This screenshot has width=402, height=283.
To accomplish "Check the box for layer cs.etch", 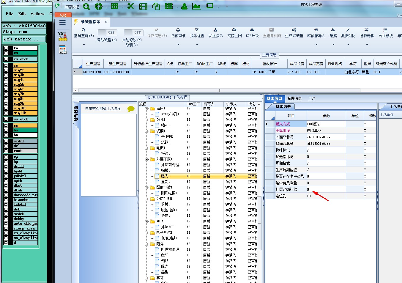I will click(6, 59).
